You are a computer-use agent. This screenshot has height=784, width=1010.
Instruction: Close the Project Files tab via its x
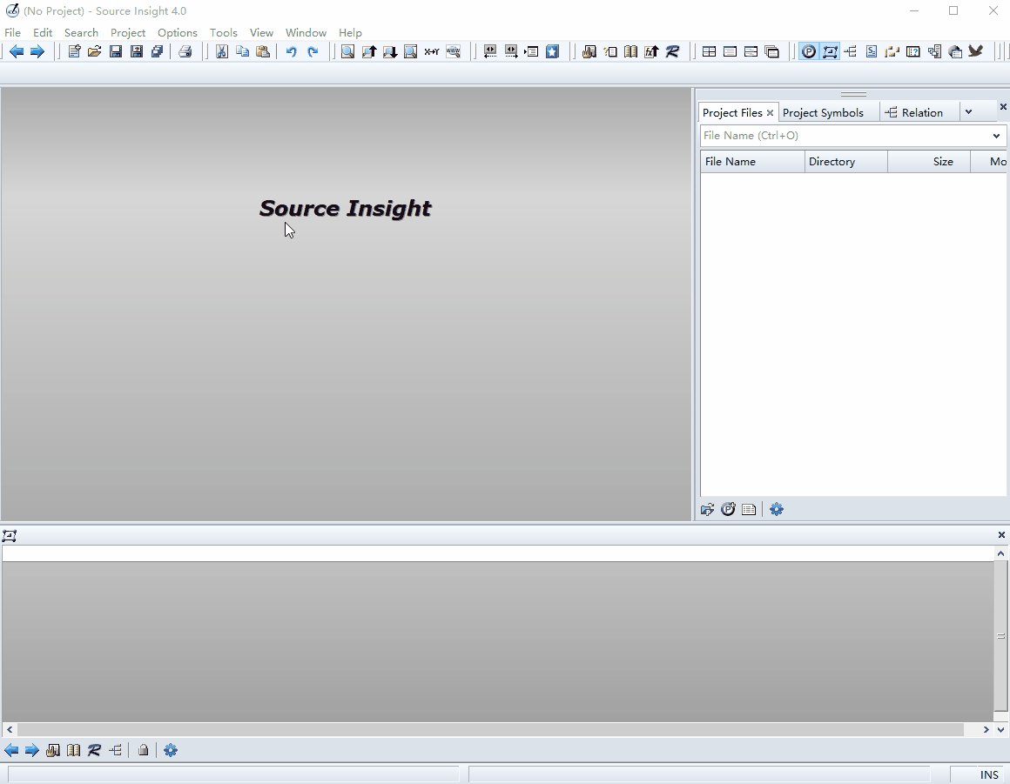click(x=770, y=112)
